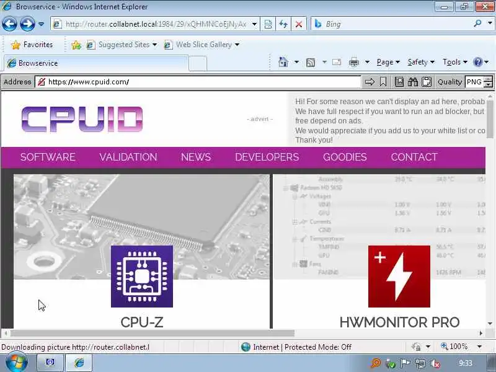Open the Page menu
Viewport: 496px width, 372px height.
click(388, 62)
